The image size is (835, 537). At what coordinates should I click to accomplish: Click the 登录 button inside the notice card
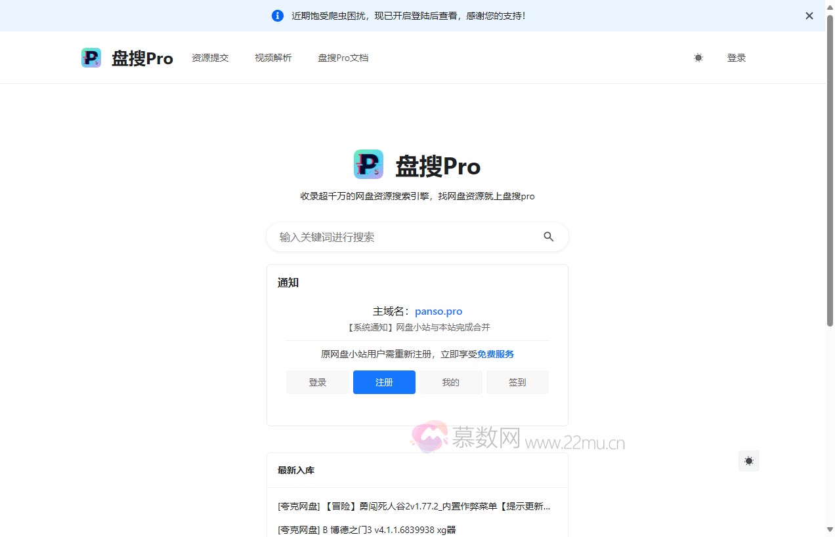coord(317,382)
